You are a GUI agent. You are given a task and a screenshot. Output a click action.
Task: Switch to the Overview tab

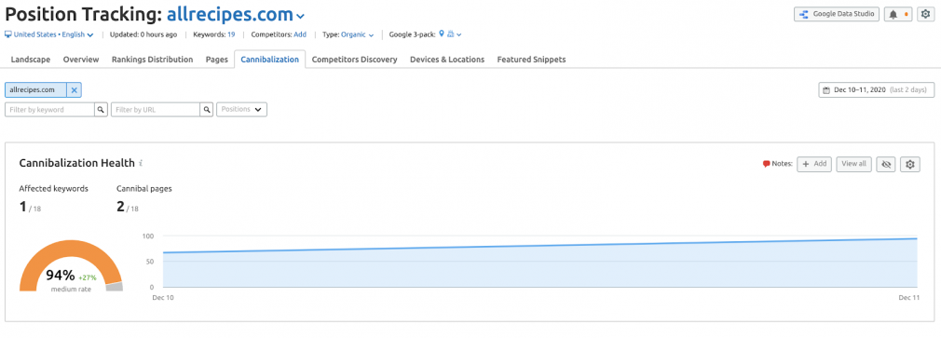(x=81, y=60)
